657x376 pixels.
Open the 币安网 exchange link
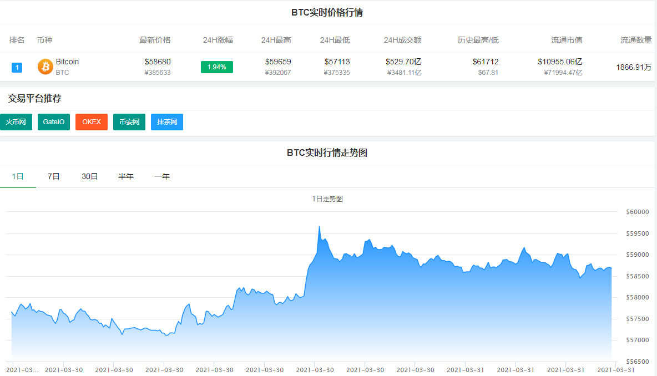129,121
